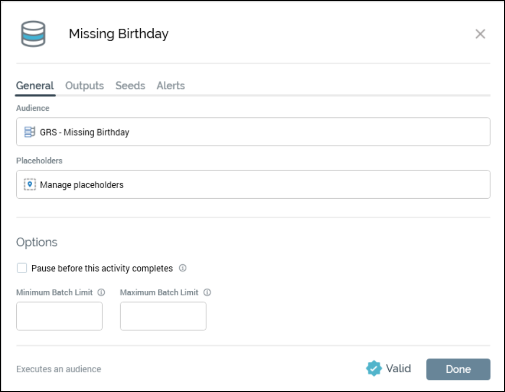Open the Alerts tab
Screen dimensions: 505x392
click(x=171, y=86)
